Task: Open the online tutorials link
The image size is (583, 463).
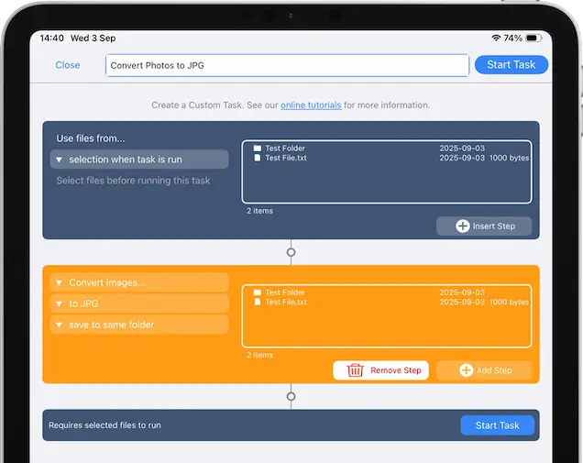Action: tap(311, 105)
